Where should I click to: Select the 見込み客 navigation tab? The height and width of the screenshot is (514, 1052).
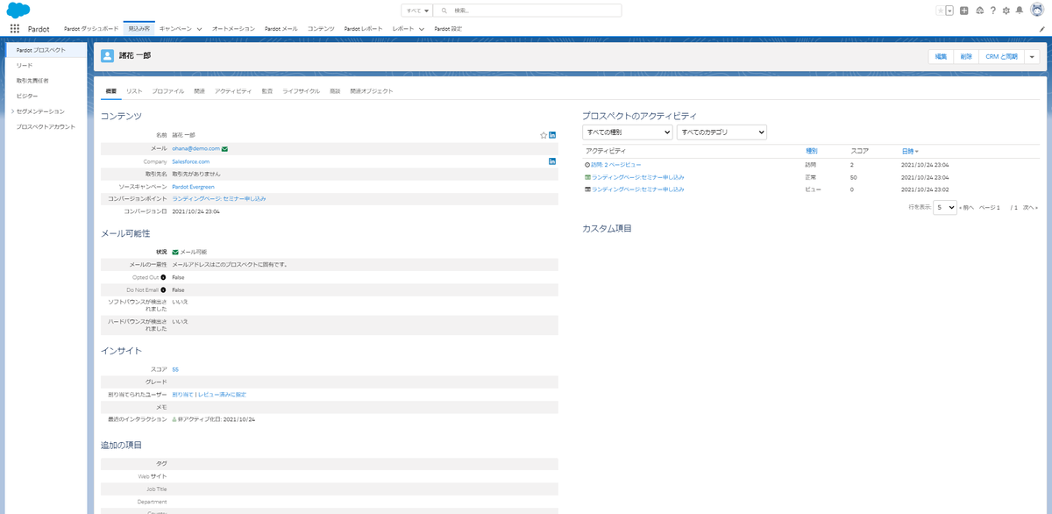139,29
